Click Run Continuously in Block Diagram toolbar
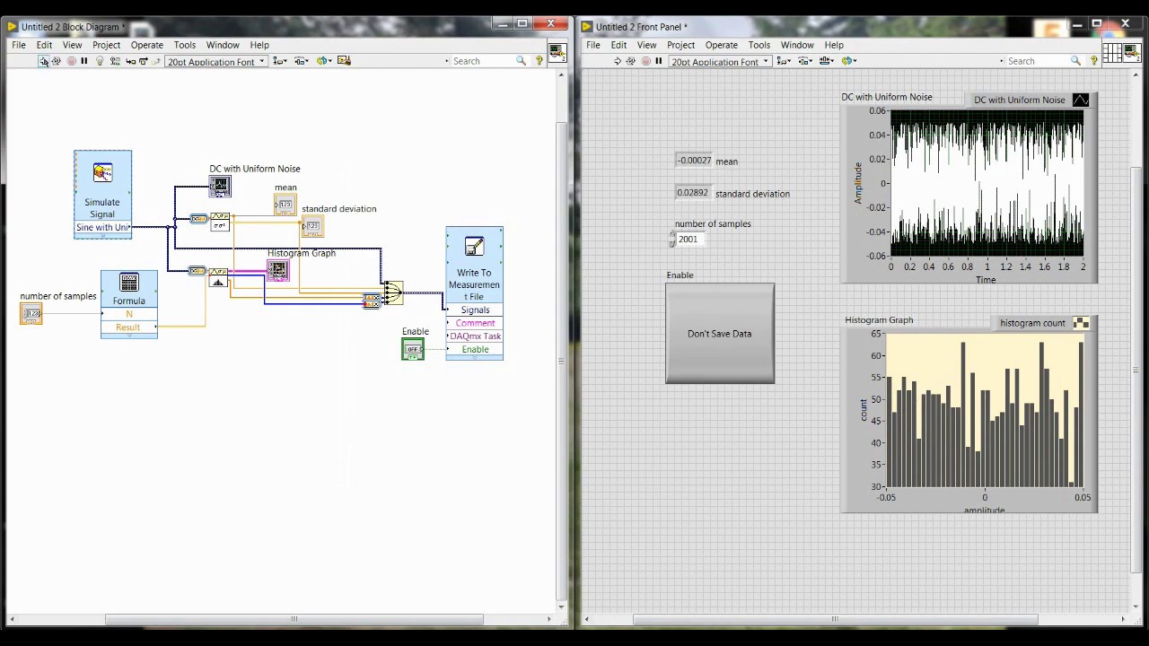1149x646 pixels. [57, 61]
